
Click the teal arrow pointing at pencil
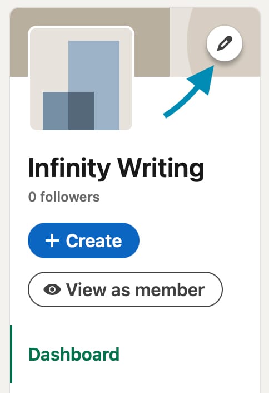point(190,91)
